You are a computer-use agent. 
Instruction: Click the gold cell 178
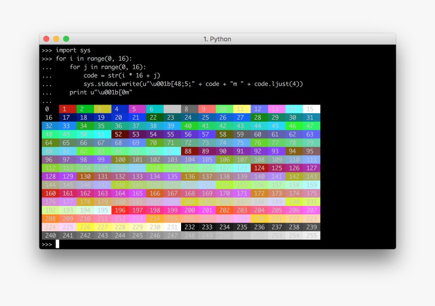click(85, 202)
